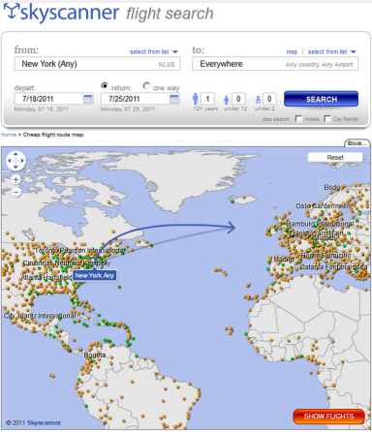
Task: Open the Block tab above map
Action: [x=357, y=143]
